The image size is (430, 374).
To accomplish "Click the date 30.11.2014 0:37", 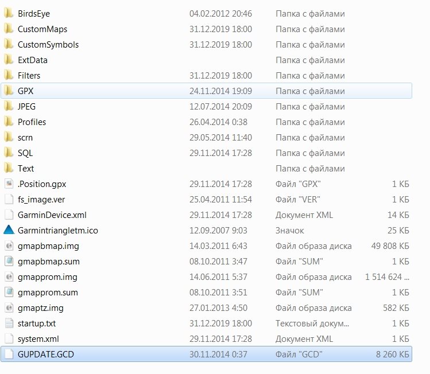I will pos(218,354).
